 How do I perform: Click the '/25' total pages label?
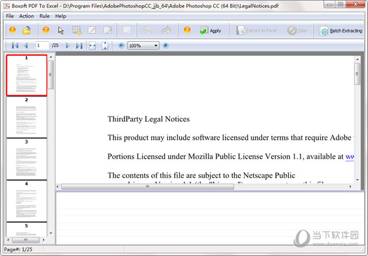[x=55, y=45]
